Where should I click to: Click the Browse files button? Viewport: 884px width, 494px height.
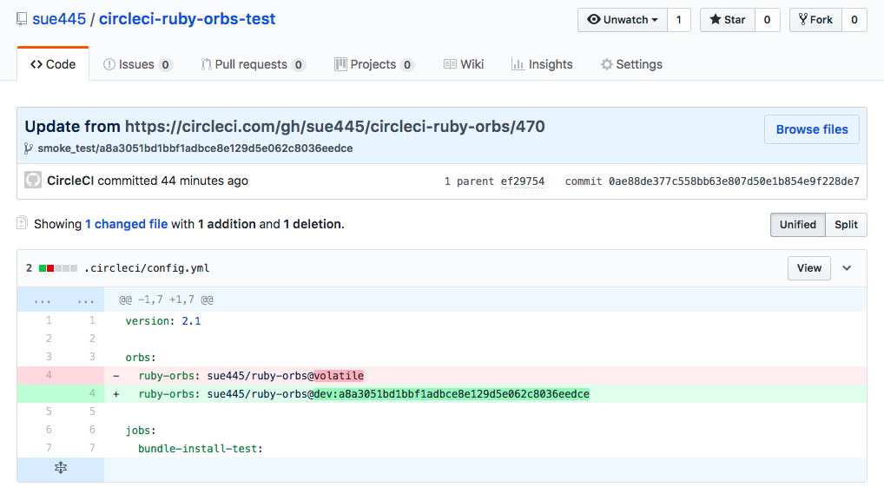coord(812,129)
